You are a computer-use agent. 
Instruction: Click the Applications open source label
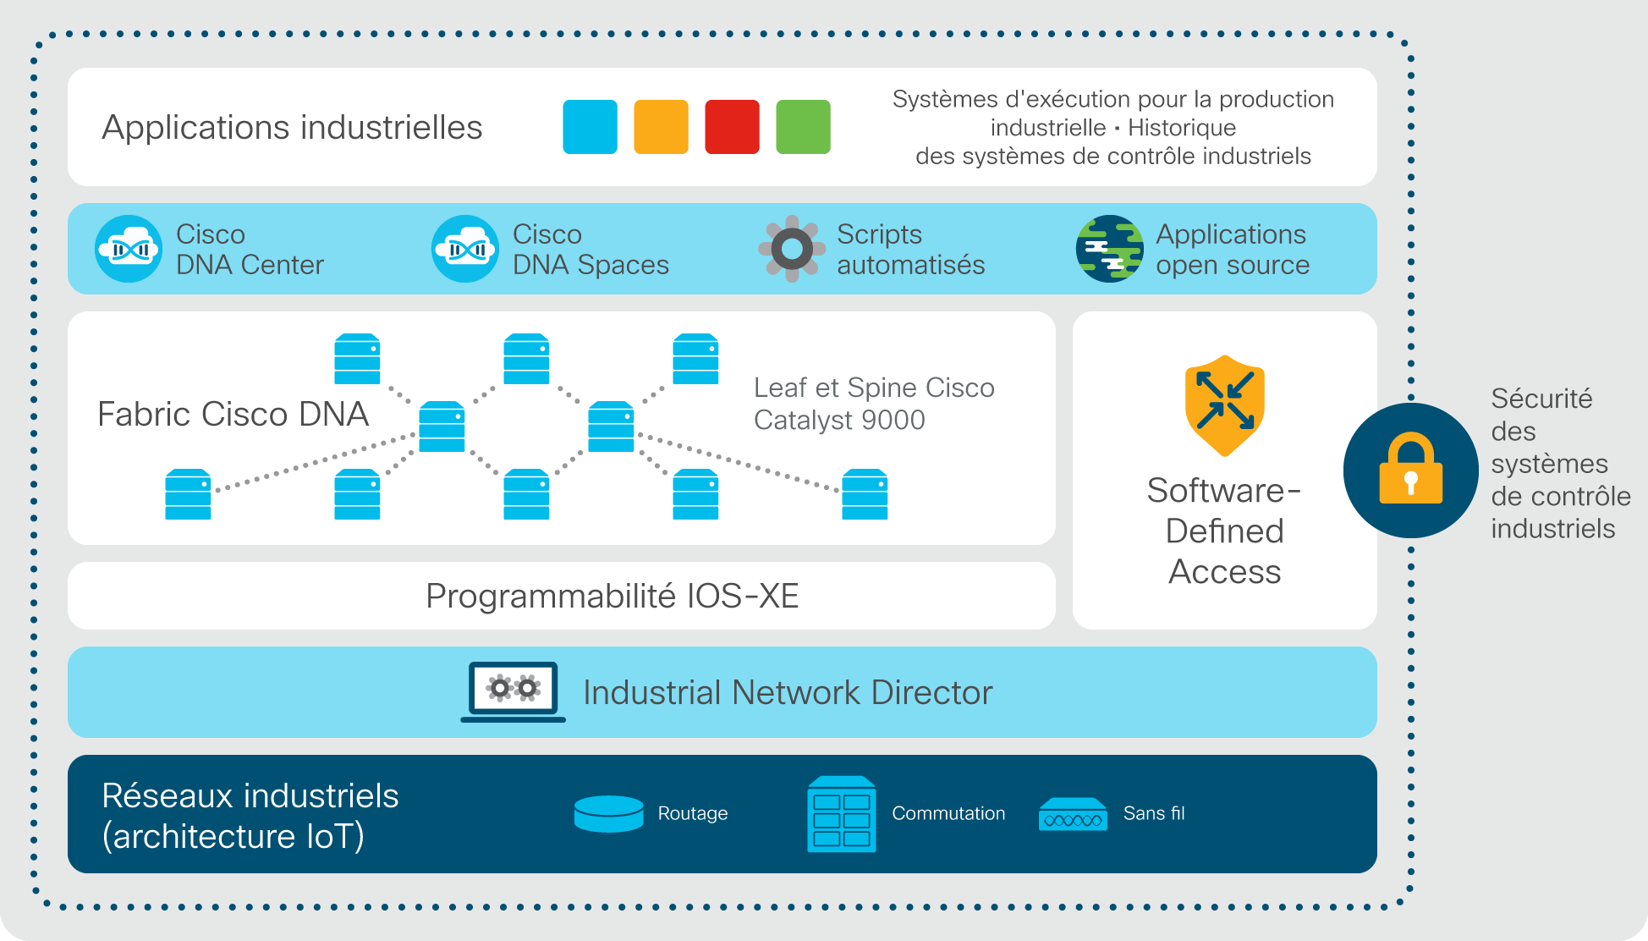[1233, 250]
